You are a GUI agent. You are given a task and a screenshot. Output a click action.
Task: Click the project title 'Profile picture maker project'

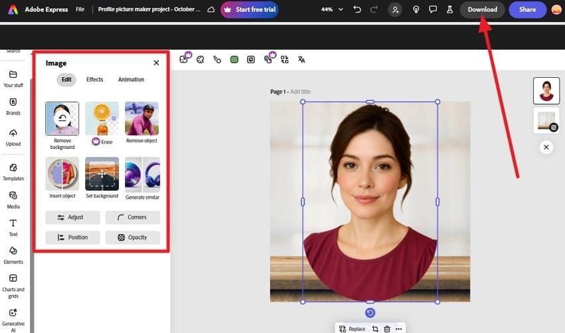tap(149, 9)
